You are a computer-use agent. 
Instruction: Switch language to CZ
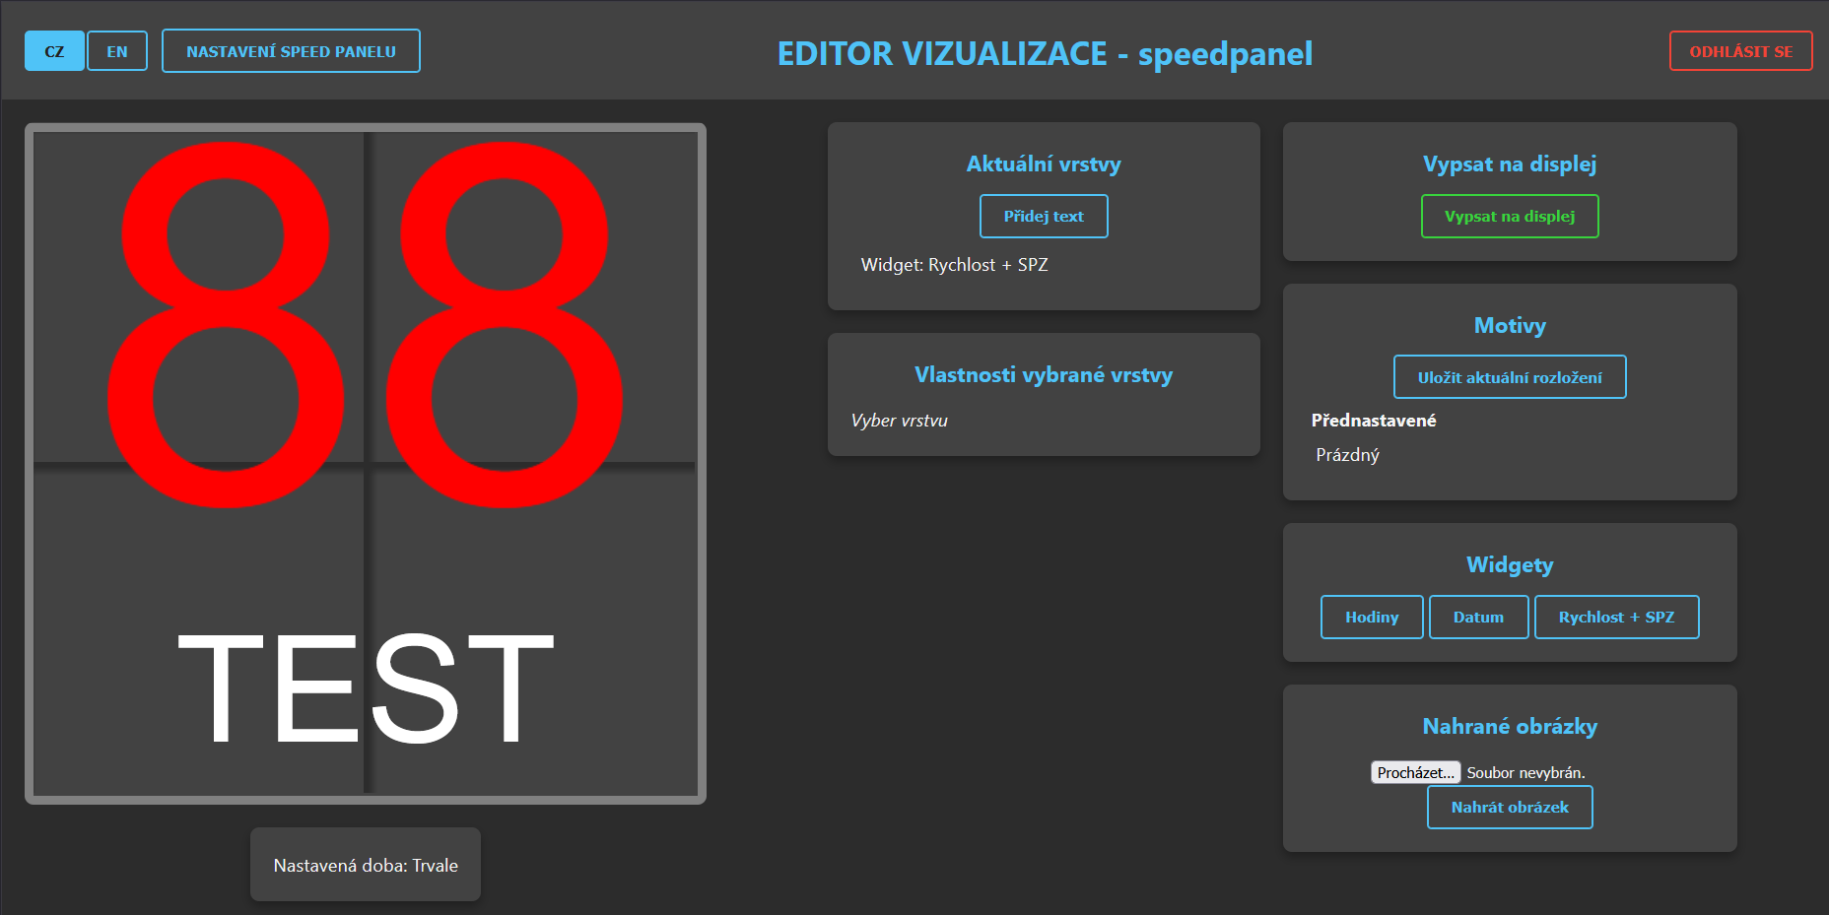(54, 51)
